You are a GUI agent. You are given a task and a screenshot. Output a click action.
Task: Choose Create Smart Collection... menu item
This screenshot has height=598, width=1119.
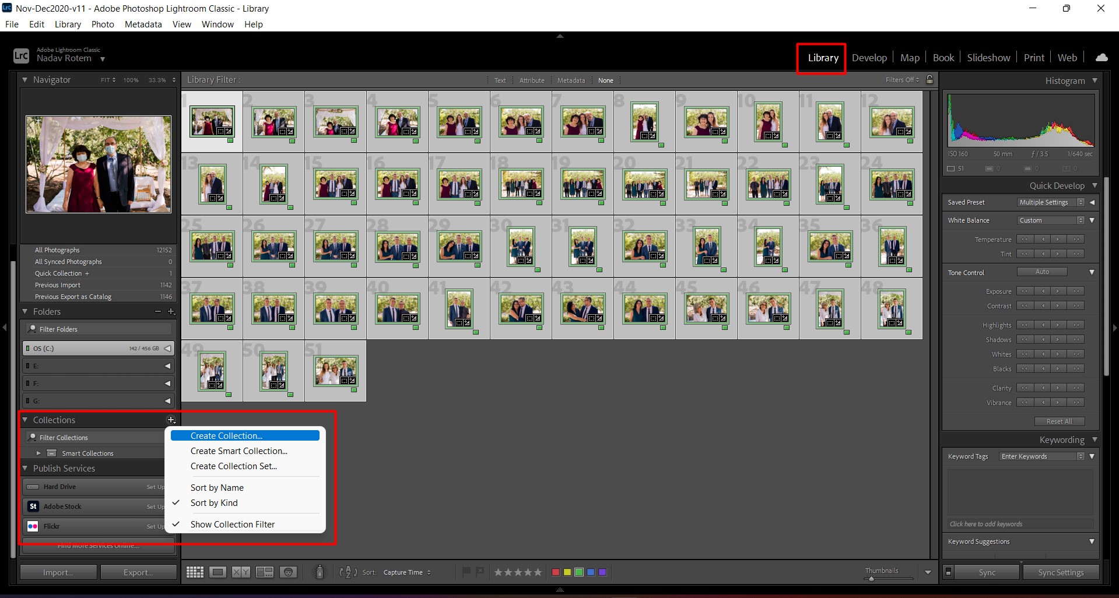[x=239, y=451]
